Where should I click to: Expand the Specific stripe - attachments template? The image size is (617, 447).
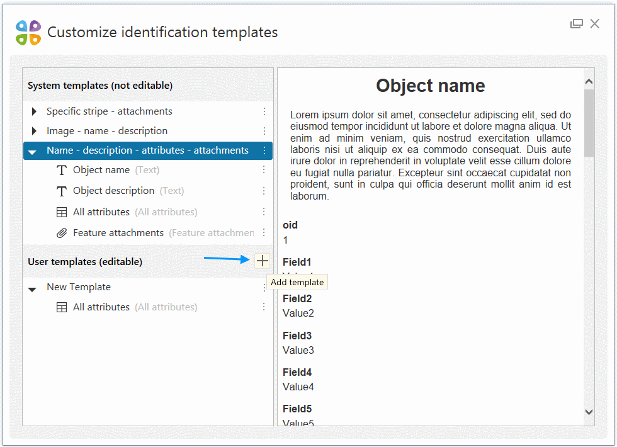[x=34, y=111]
